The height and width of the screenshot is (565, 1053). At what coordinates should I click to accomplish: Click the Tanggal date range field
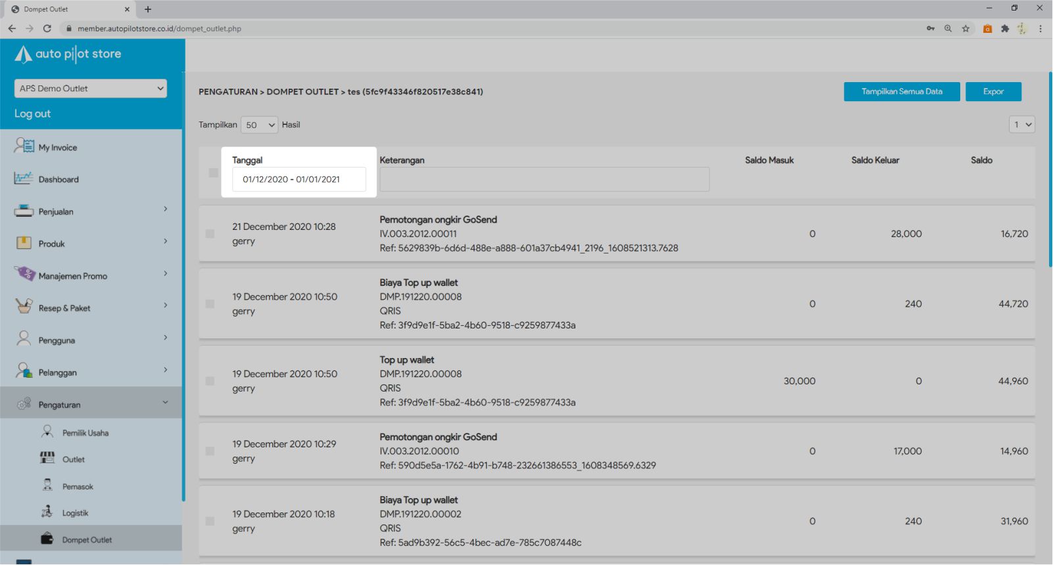(x=299, y=179)
